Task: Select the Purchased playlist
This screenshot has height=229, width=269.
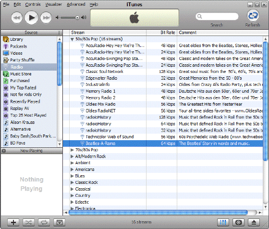Action: pyautogui.click(x=29, y=81)
